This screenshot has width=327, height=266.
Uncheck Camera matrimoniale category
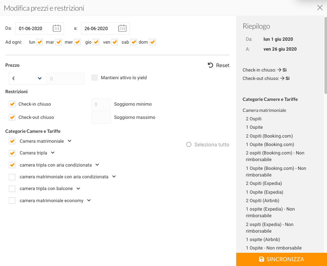(12, 141)
